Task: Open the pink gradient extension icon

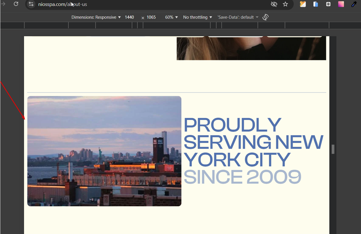Action: (341, 4)
